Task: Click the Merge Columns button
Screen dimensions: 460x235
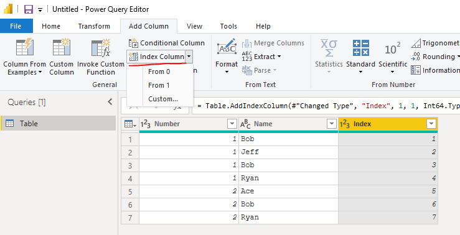Action: click(x=273, y=43)
